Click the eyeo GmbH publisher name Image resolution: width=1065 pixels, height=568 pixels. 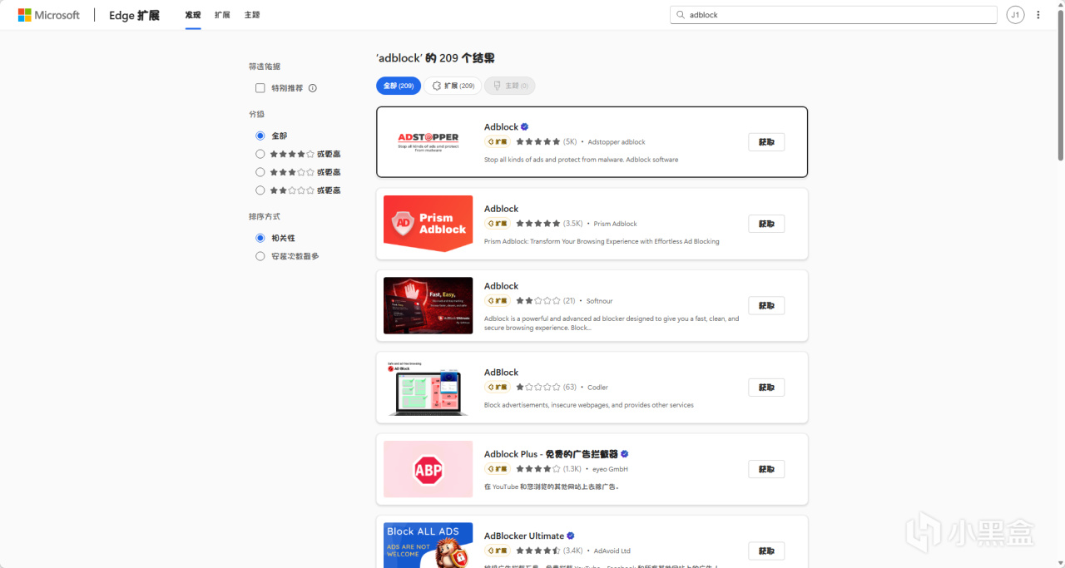click(x=611, y=469)
